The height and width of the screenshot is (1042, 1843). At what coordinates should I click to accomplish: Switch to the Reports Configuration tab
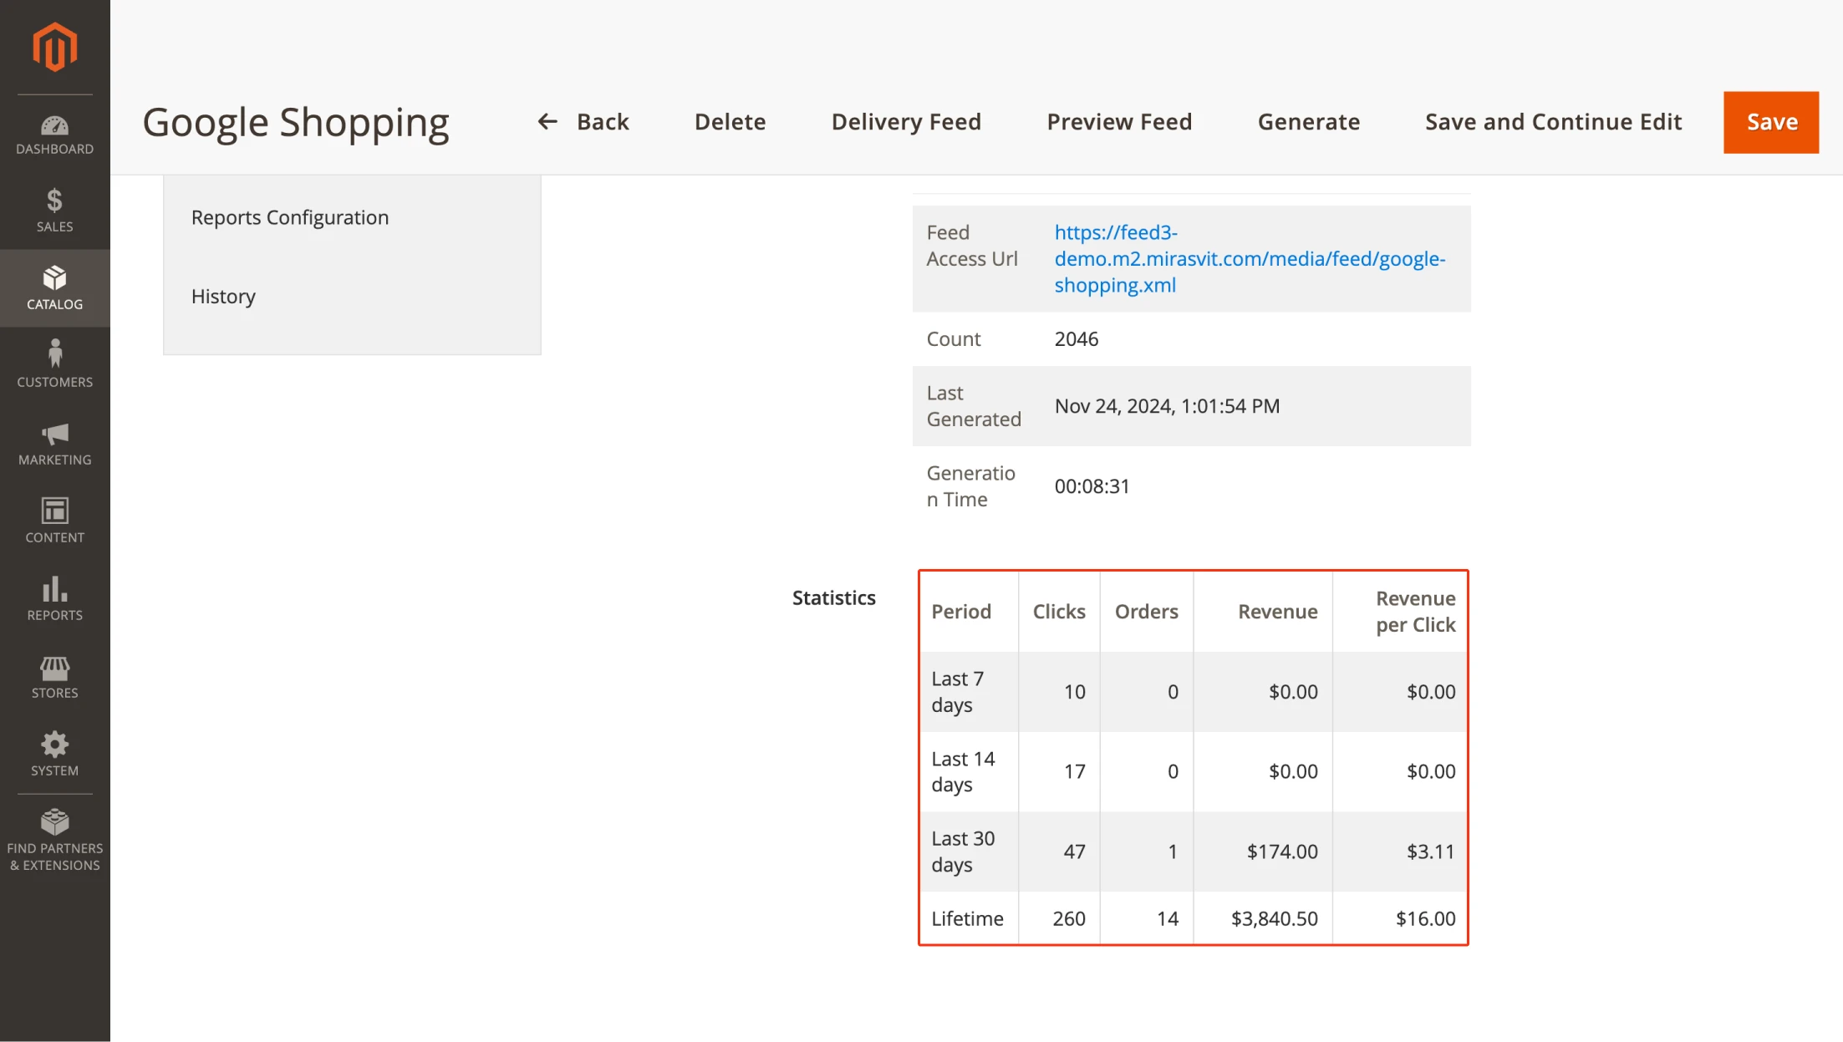(290, 217)
